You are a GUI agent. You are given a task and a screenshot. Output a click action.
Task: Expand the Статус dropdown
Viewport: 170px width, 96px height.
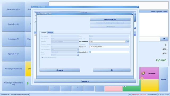(x=78, y=55)
